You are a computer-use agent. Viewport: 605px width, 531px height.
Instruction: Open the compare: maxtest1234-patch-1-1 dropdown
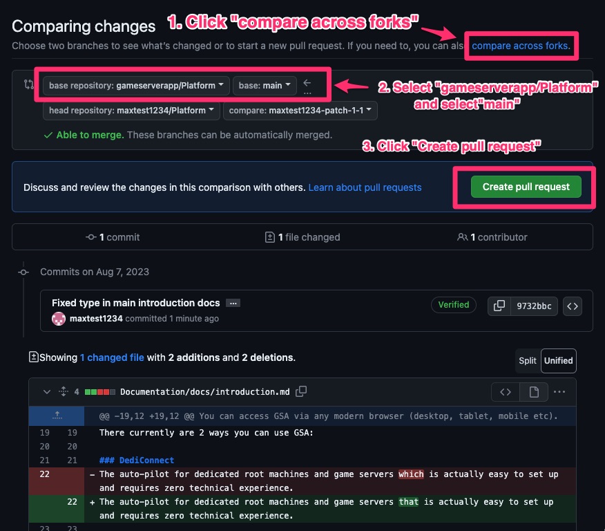pos(300,110)
